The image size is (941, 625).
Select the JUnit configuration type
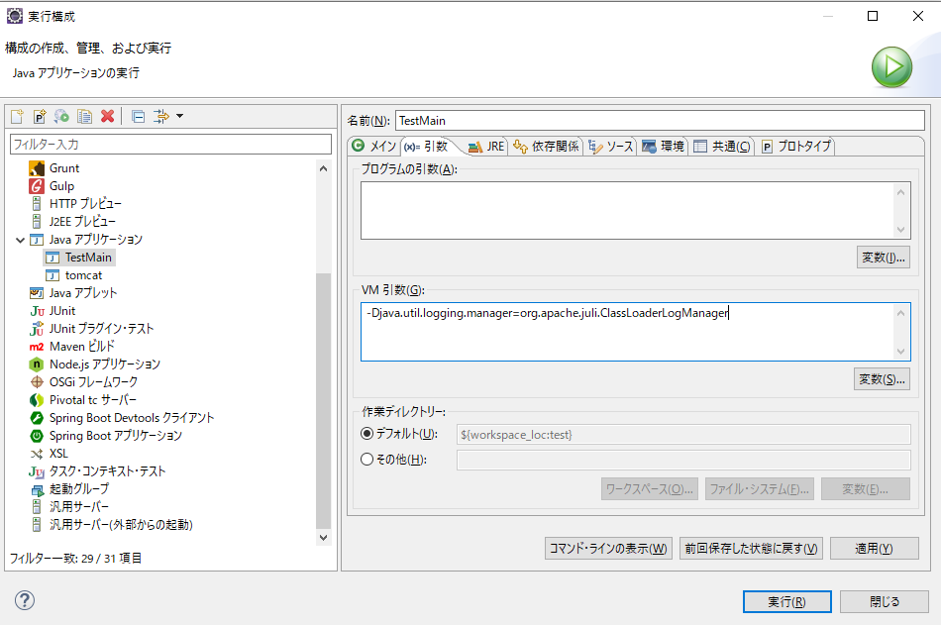61,311
